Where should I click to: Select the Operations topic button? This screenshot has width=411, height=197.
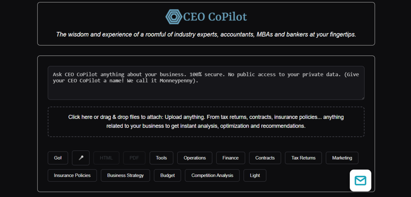(x=195, y=158)
